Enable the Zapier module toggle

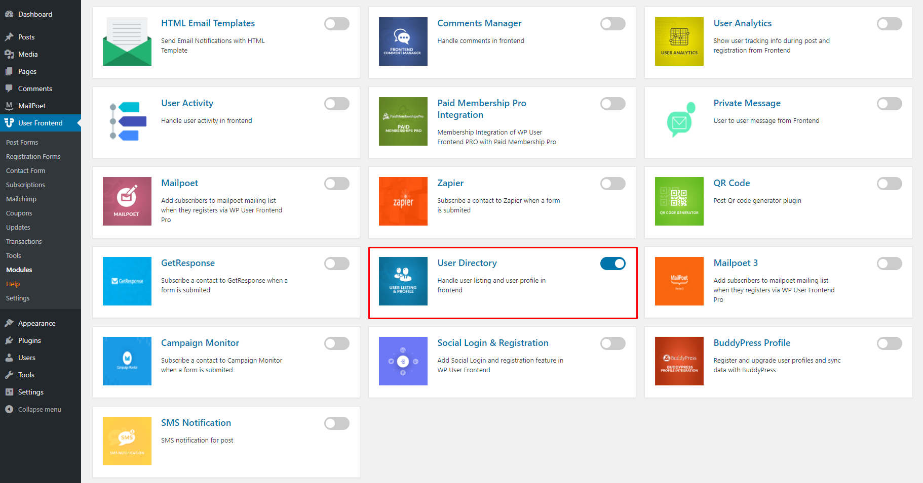click(x=613, y=184)
